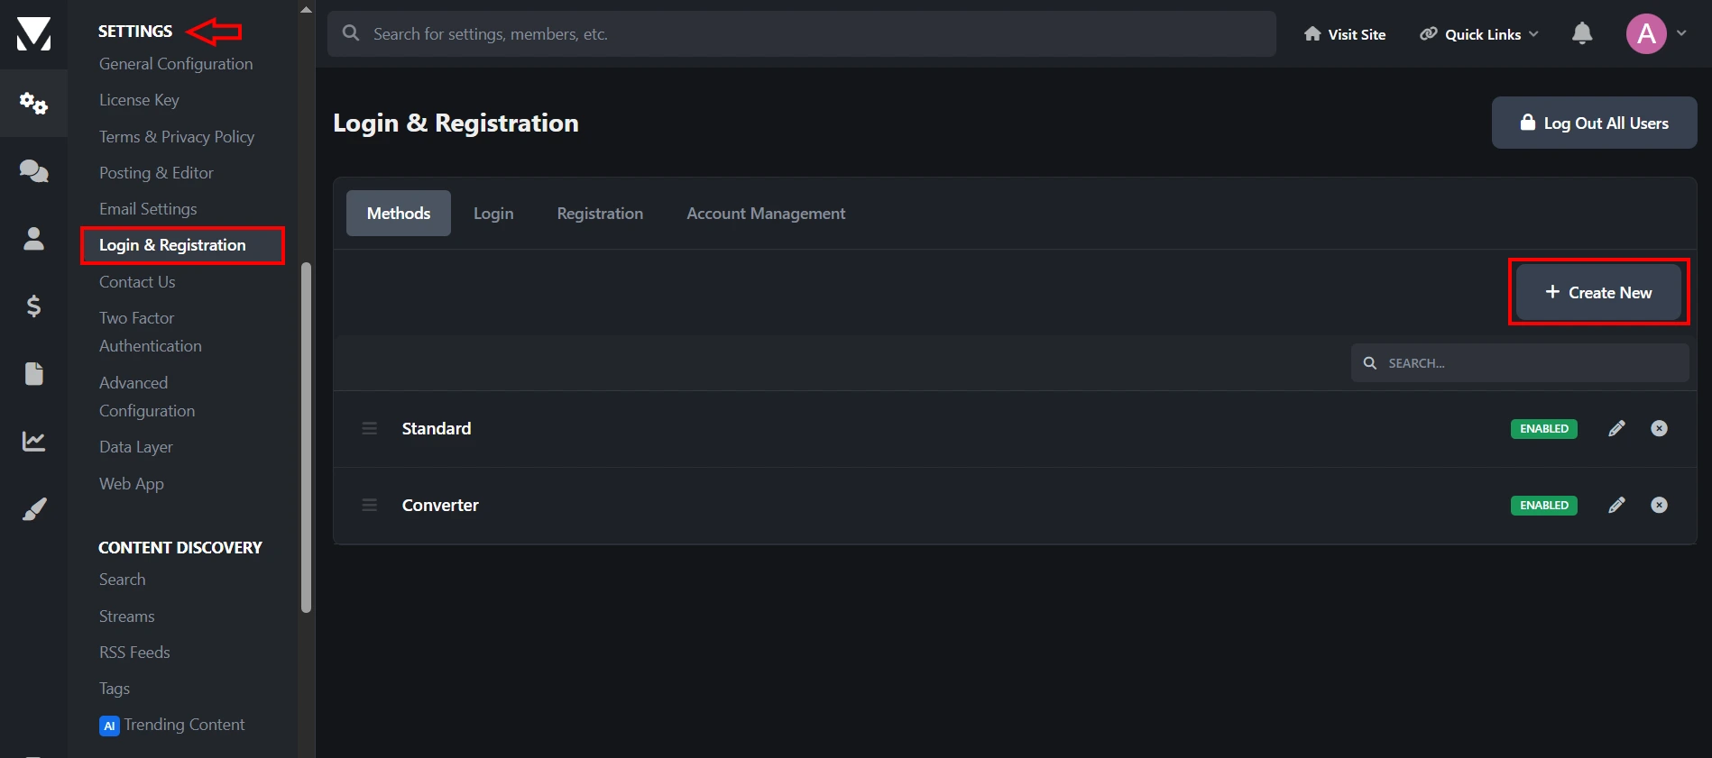Open Advanced Configuration settings
1712x758 pixels.
click(147, 397)
